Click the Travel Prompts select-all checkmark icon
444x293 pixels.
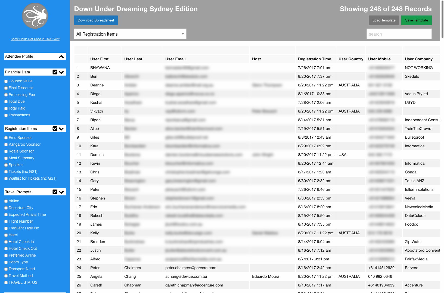click(55, 192)
